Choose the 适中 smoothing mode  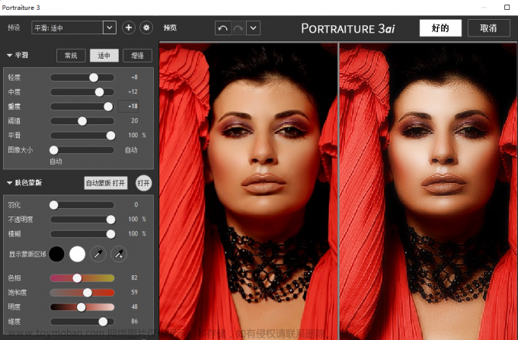click(x=104, y=56)
